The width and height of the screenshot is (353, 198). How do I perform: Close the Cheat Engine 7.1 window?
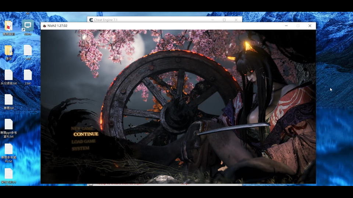[x=236, y=20]
